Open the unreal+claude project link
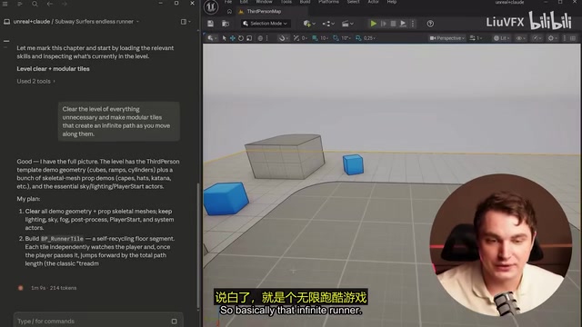 coord(32,22)
